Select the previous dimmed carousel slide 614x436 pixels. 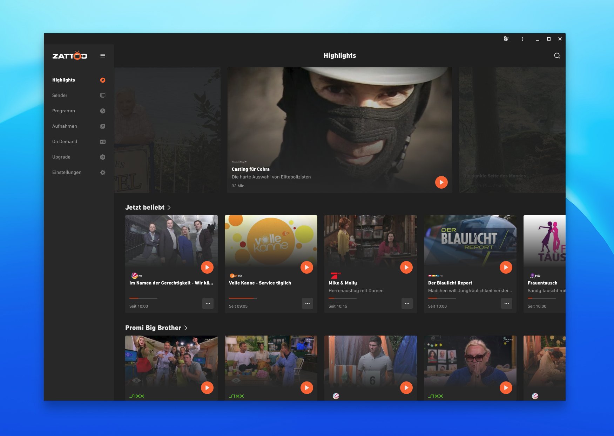tap(168, 130)
